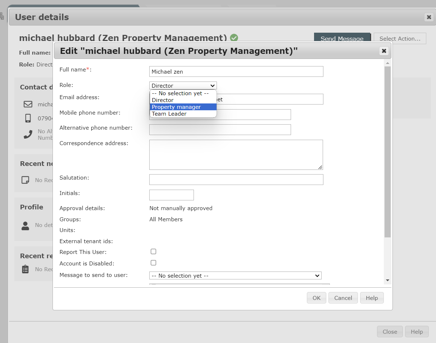The image size is (436, 343).
Task: Choose Team Leader in the open Role list
Action: pos(169,113)
